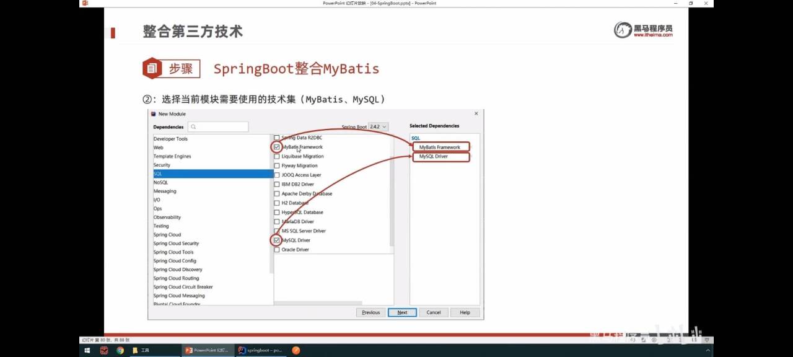Open Help from the New Module dialog

pyautogui.click(x=465, y=312)
